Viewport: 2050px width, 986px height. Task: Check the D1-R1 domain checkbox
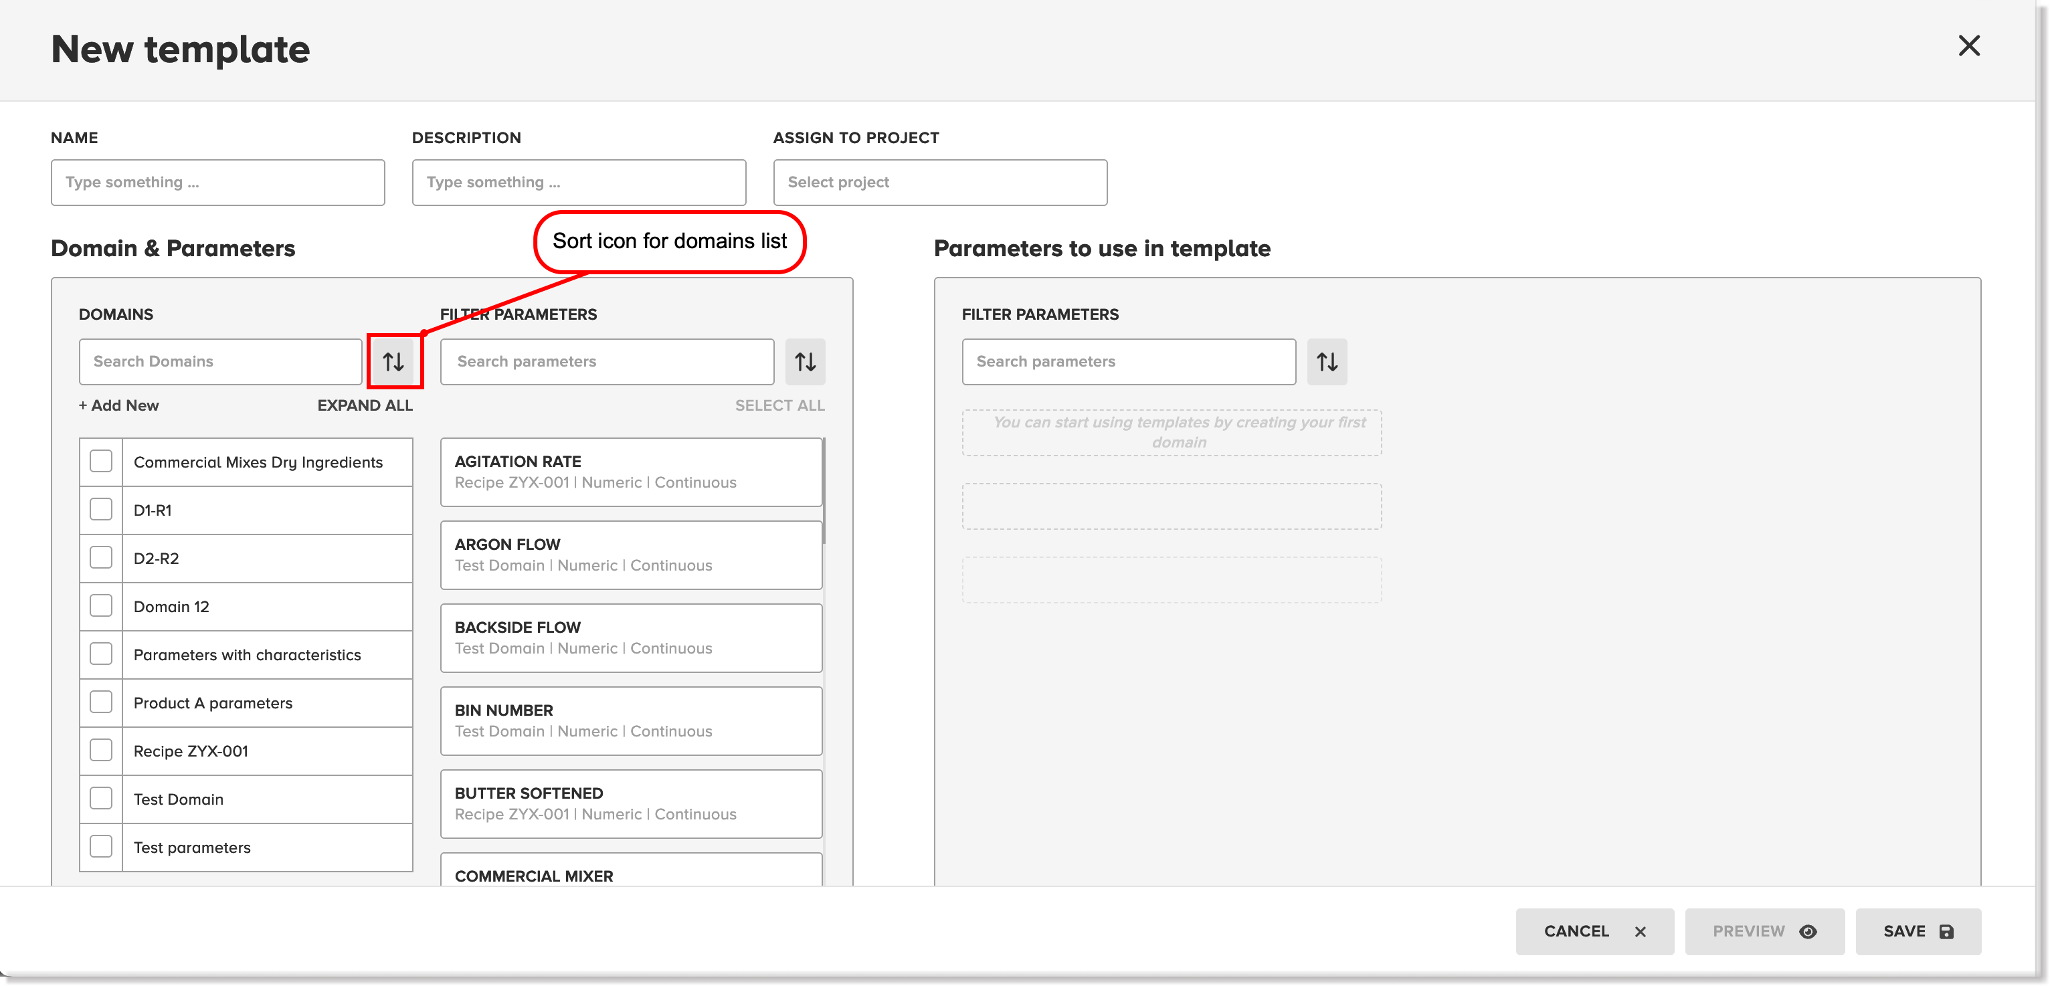pos(100,509)
